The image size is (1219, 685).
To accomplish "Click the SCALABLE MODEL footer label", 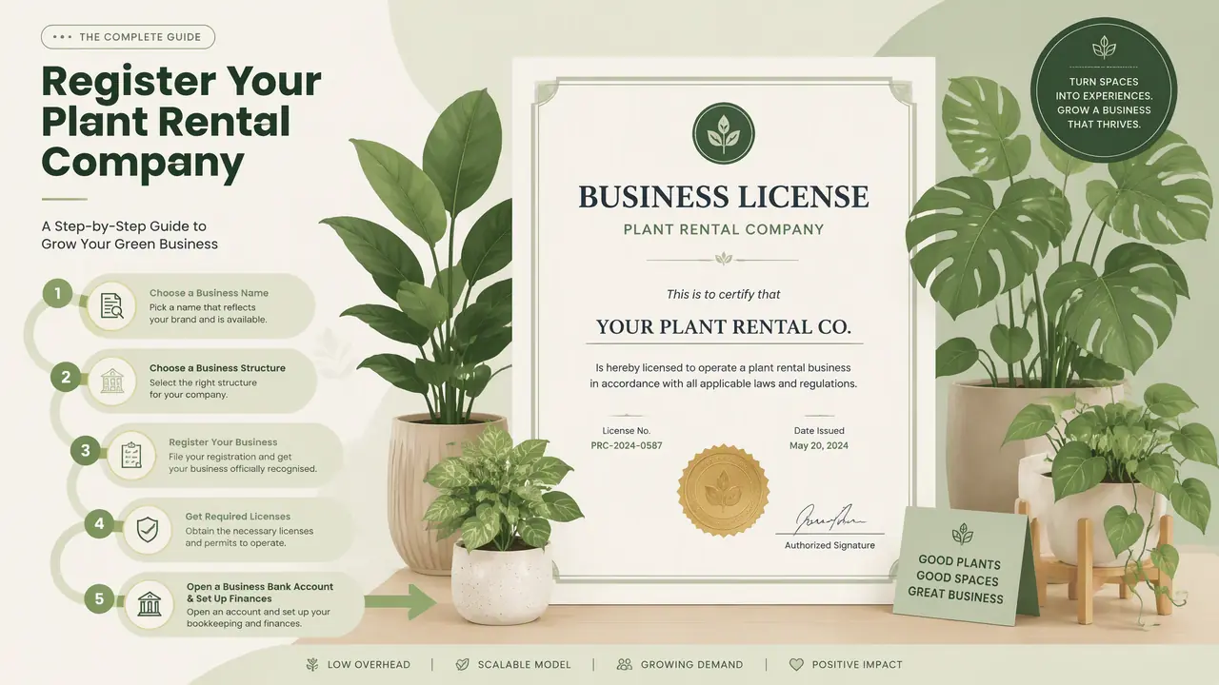I will click(523, 664).
